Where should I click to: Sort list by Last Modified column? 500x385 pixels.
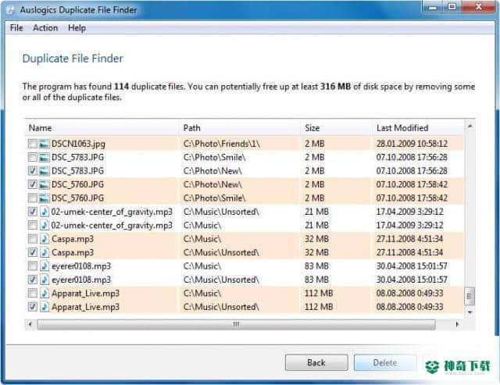tap(418, 128)
